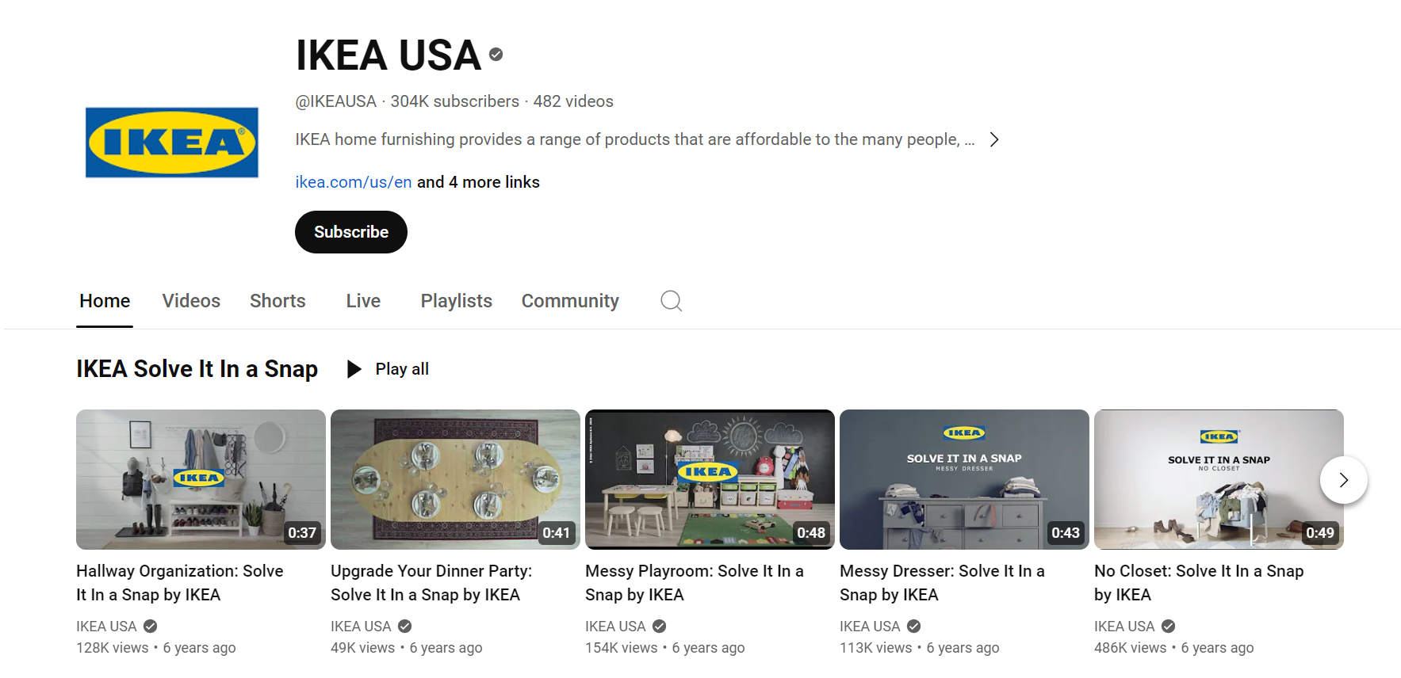Subscribe to the IKEA USA channel
Image resolution: width=1401 pixels, height=678 pixels.
click(351, 232)
